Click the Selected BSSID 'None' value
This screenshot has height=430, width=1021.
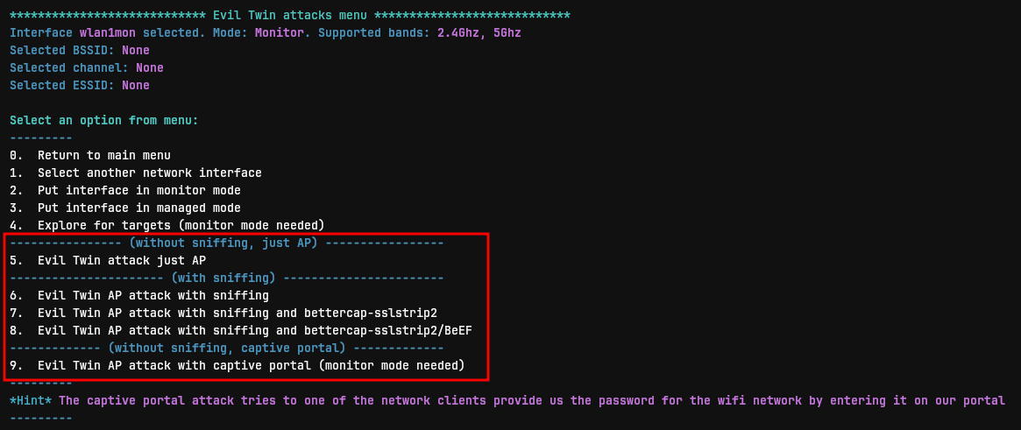point(136,50)
